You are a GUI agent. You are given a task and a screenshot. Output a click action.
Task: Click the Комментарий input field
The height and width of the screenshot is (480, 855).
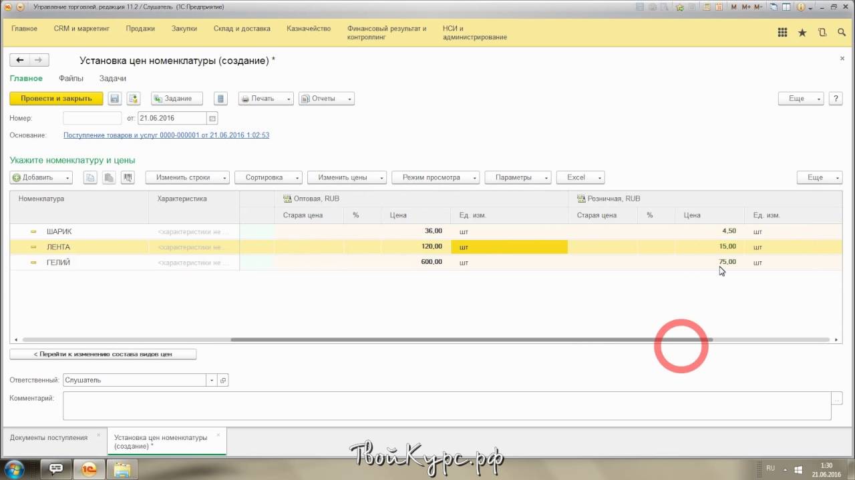click(x=447, y=405)
